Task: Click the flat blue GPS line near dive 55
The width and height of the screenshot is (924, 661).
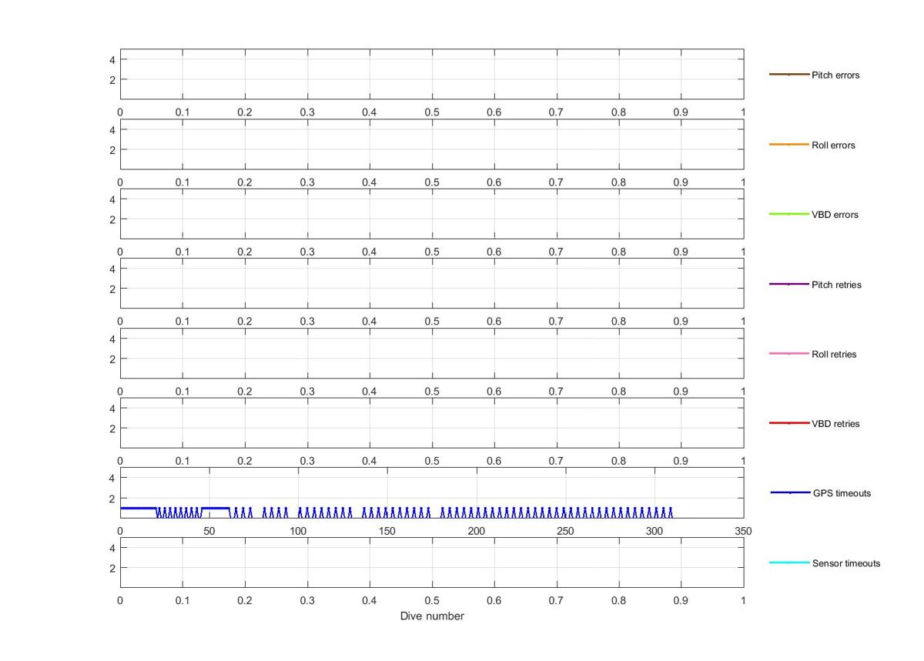Action: pyautogui.click(x=216, y=508)
